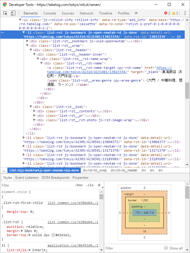Click the DOM tree vertical scrollbar thumb
190x253 pixels.
(187, 90)
